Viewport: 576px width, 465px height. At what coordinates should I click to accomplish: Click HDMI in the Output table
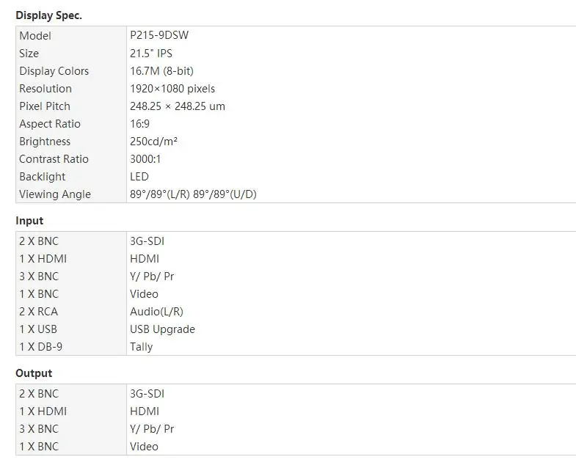(x=145, y=411)
